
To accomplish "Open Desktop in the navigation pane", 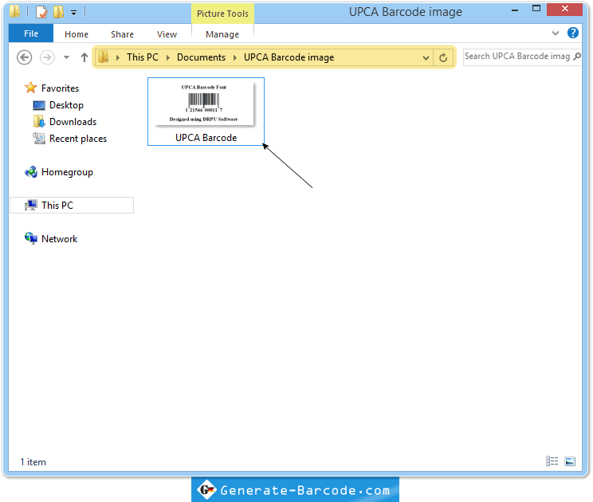I will [67, 105].
